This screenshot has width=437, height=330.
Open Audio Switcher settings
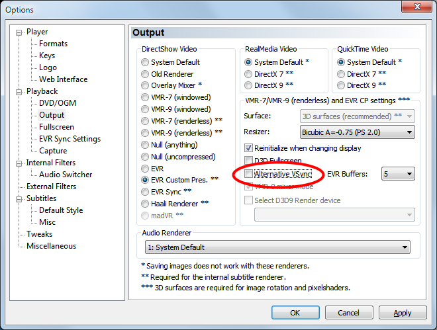[x=66, y=175]
